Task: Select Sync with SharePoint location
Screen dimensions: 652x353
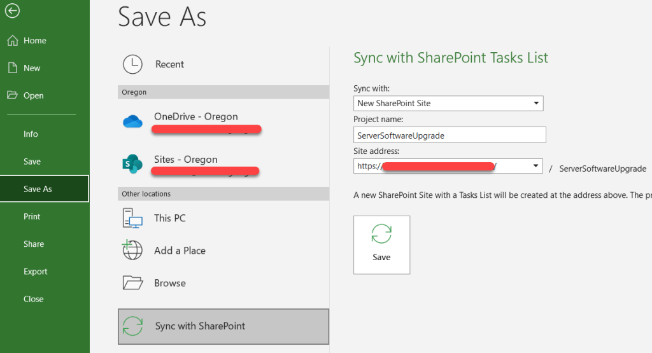Action: pos(223,326)
